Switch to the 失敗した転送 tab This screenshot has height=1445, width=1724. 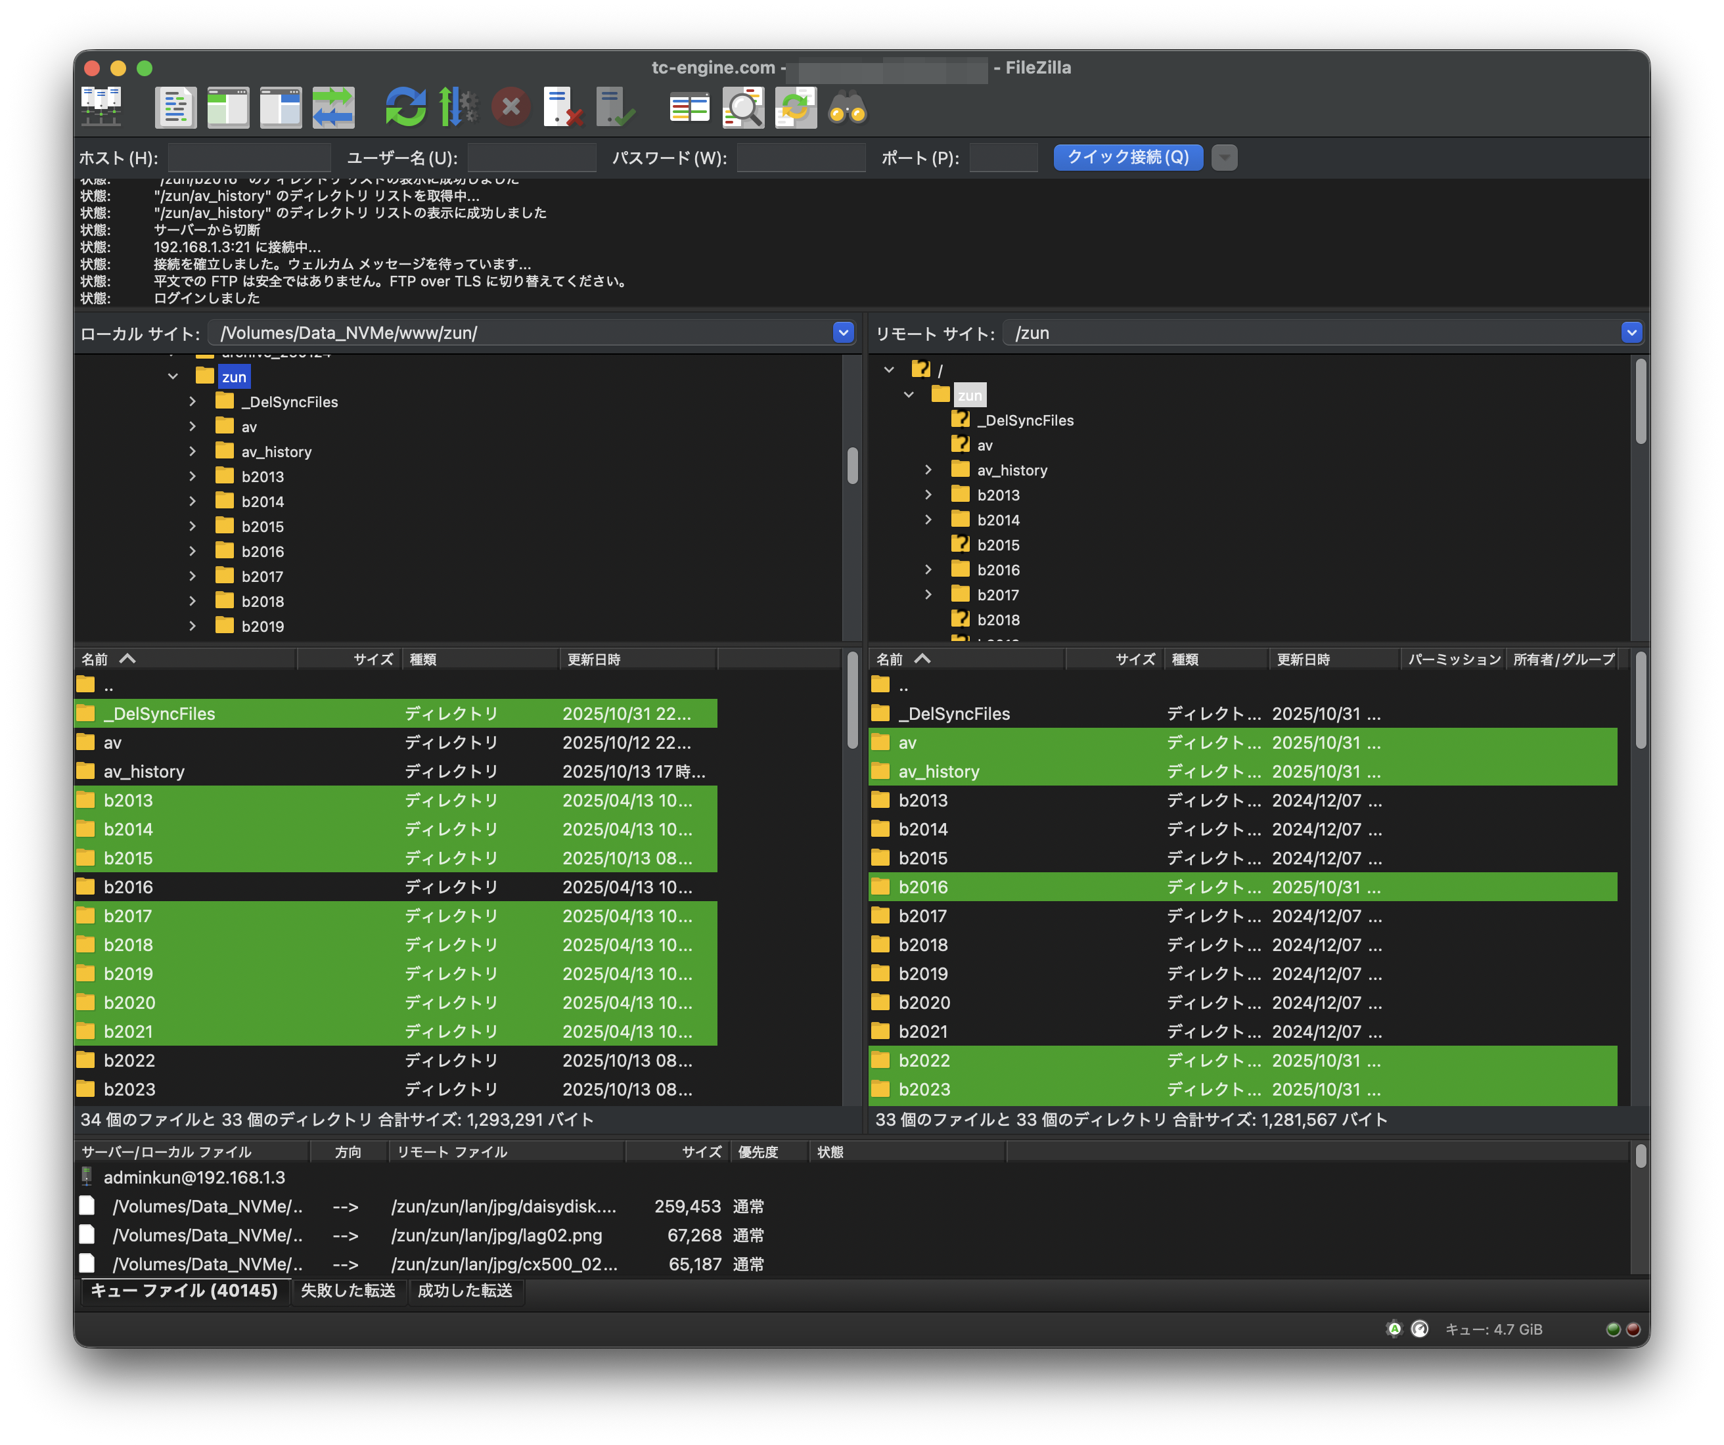click(x=348, y=1291)
